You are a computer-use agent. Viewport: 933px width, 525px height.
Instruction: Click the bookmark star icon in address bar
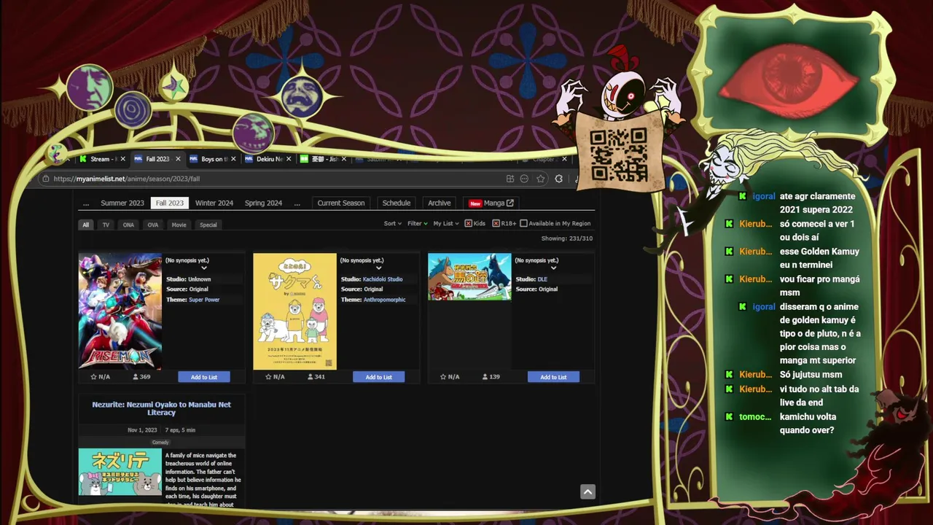pos(540,179)
